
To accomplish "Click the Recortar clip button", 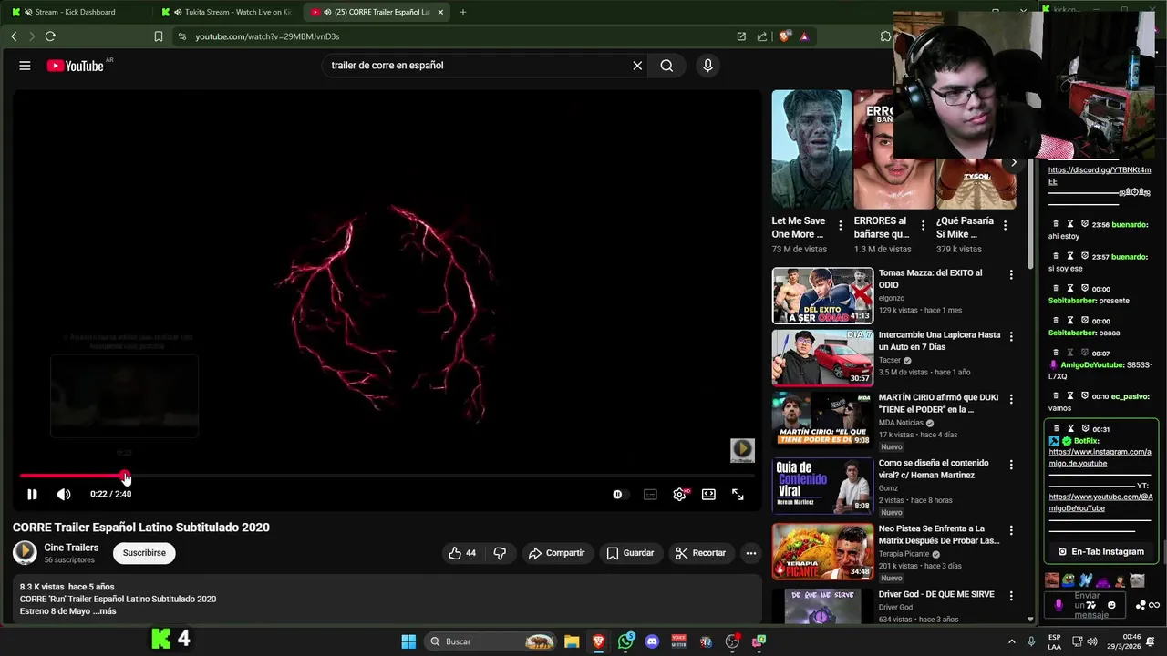I will [700, 553].
